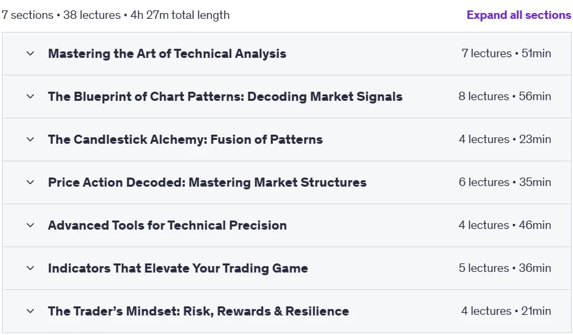Expand Advanced Tools for Technical Precision title
This screenshot has width=573, height=335.
[x=167, y=226]
